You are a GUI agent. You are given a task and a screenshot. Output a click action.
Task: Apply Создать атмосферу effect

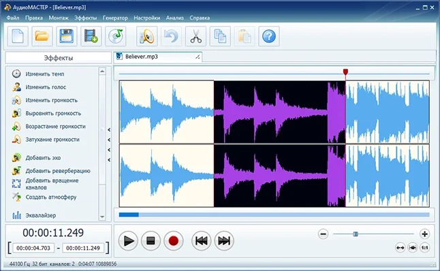click(51, 197)
